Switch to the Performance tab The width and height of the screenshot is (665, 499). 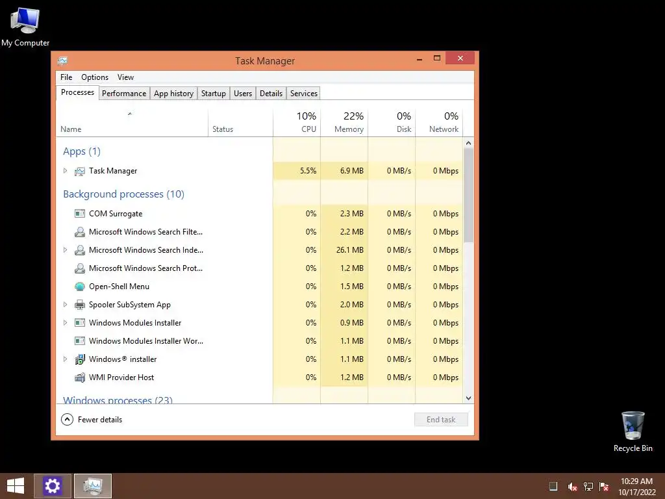click(x=124, y=94)
